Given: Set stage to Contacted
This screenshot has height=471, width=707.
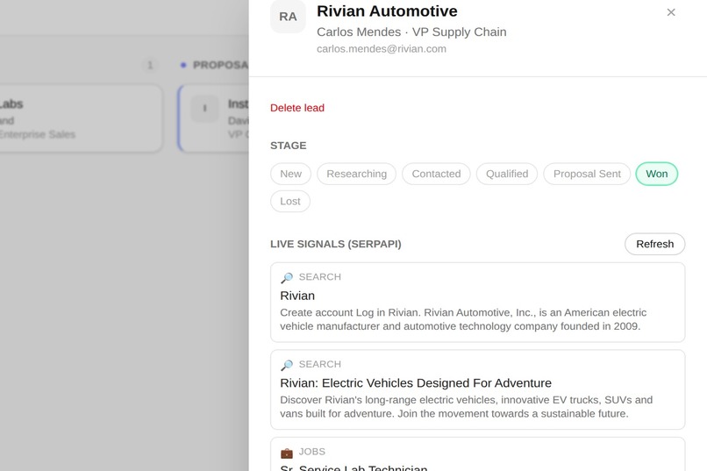Looking at the screenshot, I should [436, 174].
